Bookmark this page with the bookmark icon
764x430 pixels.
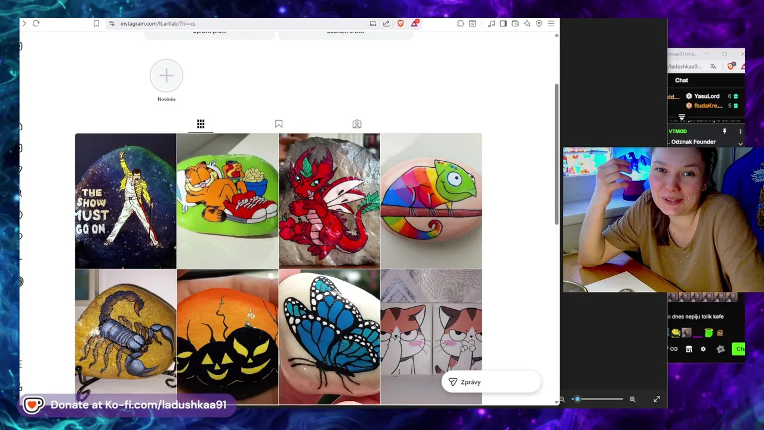[x=96, y=23]
